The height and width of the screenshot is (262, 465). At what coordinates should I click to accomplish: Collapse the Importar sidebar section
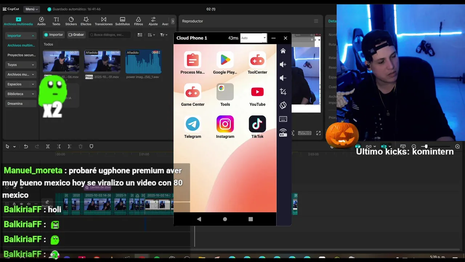[21, 36]
